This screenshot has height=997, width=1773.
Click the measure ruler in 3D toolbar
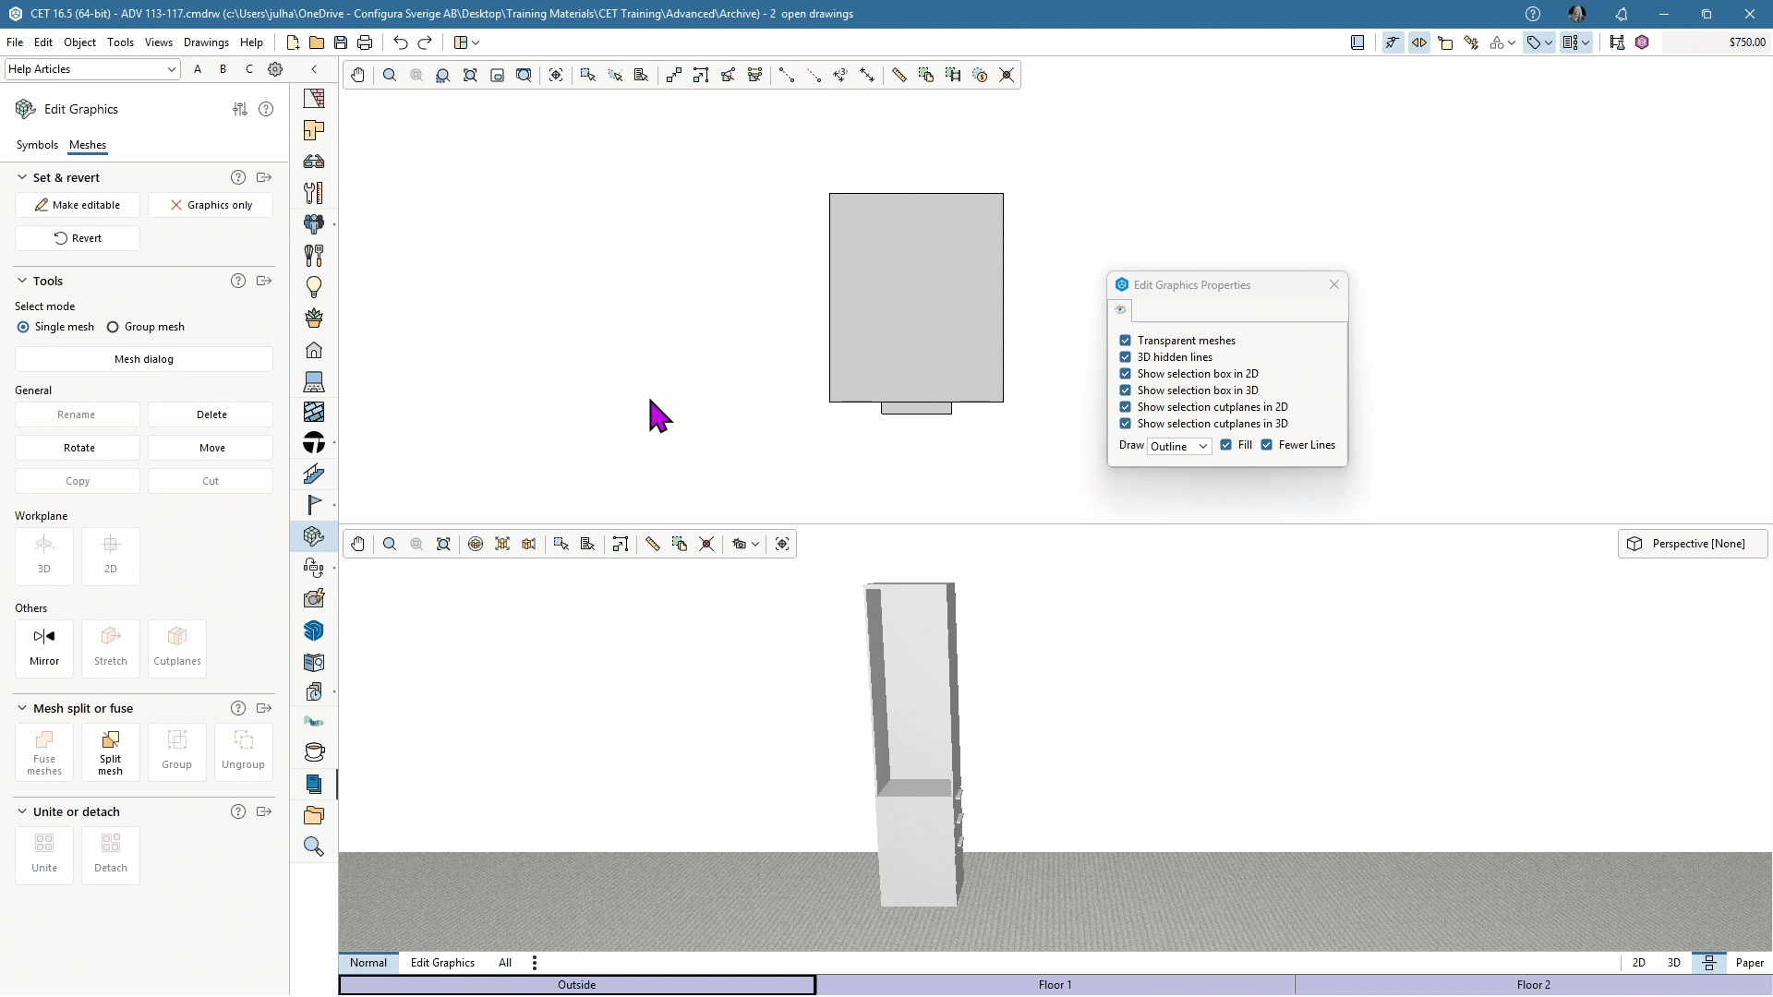pos(653,545)
